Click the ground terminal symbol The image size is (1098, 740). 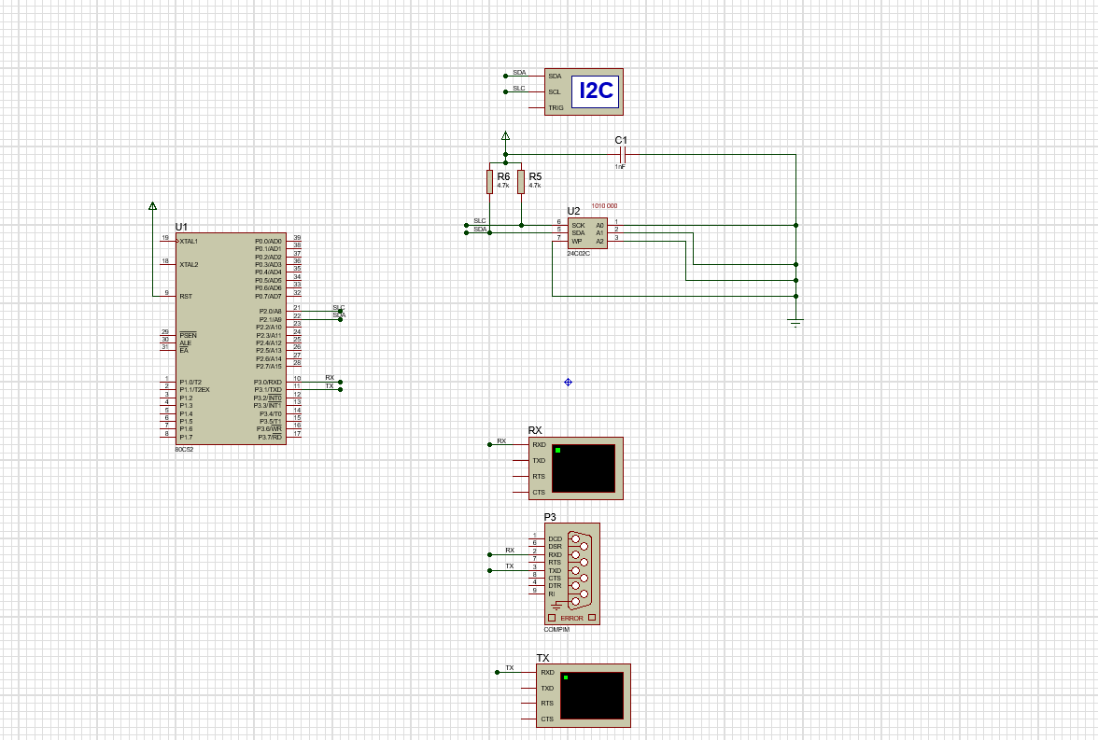(795, 322)
